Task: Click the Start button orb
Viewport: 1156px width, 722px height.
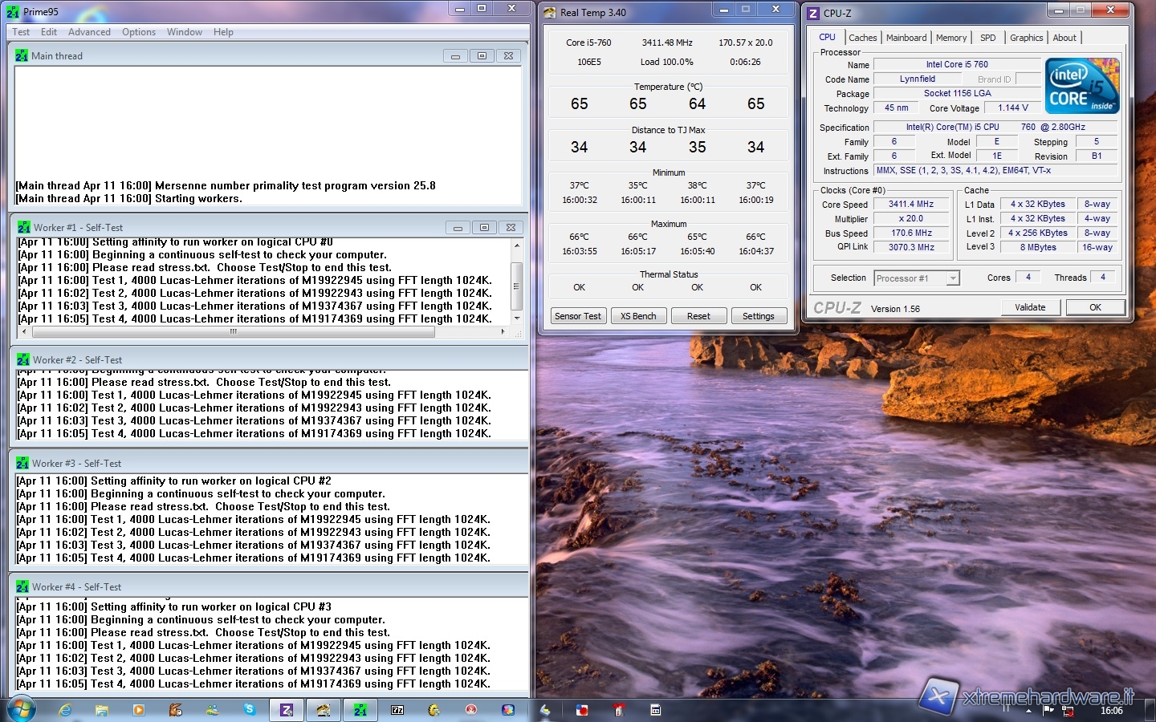Action: (x=21, y=710)
